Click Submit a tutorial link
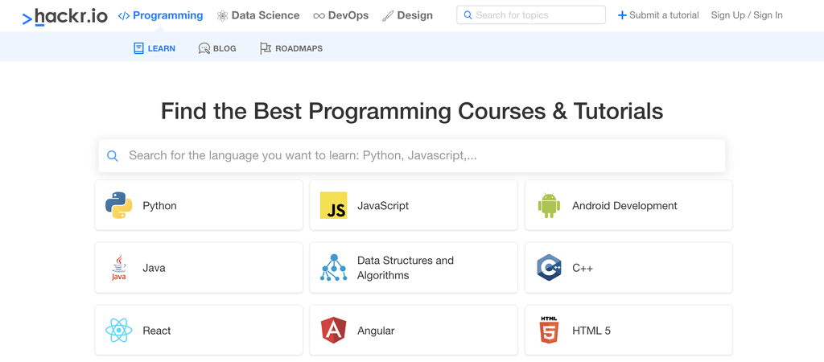The width and height of the screenshot is (824, 362). click(x=658, y=15)
